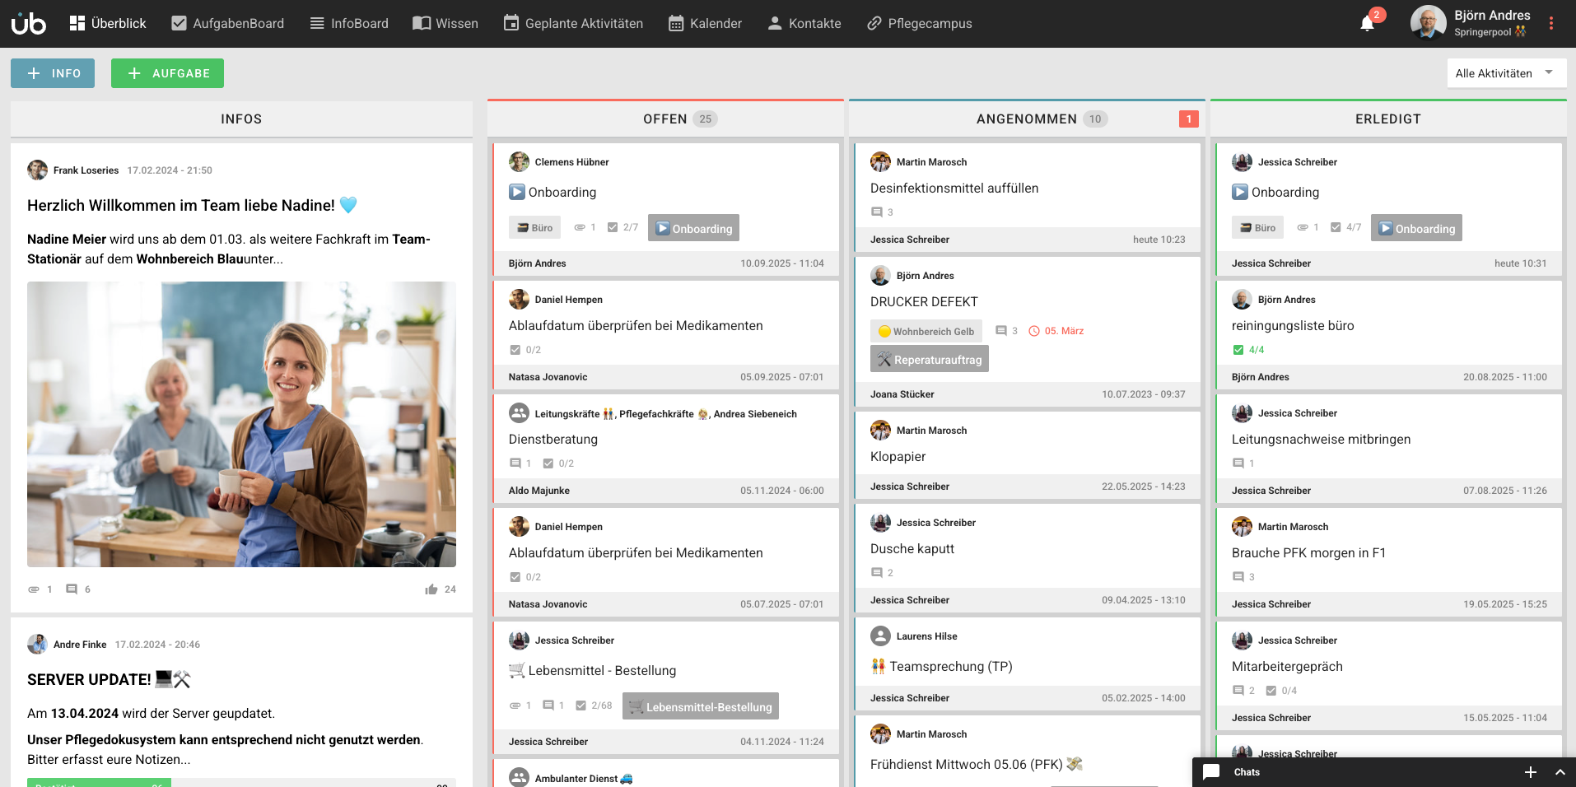This screenshot has height=787, width=1576.
Task: Click the 4/4 checklist on reiningungsliste büro
Action: (1248, 350)
